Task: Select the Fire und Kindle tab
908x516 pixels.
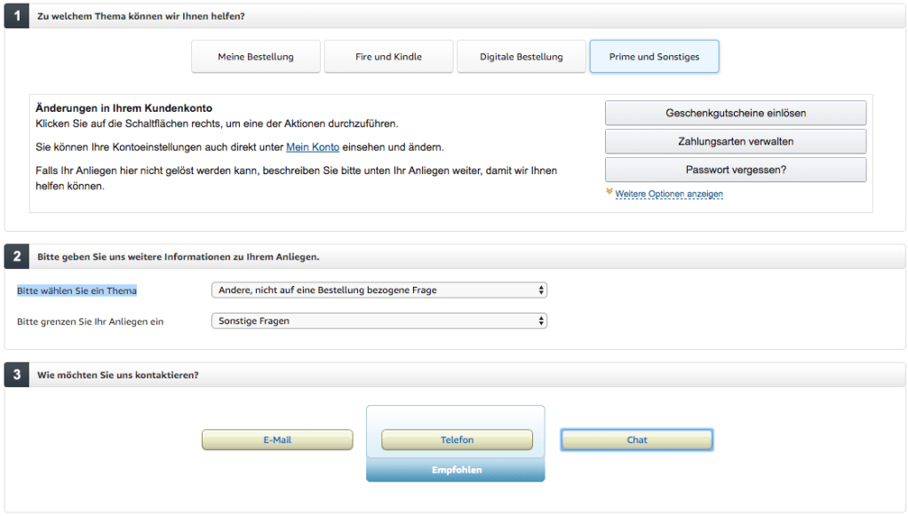Action: coord(388,57)
